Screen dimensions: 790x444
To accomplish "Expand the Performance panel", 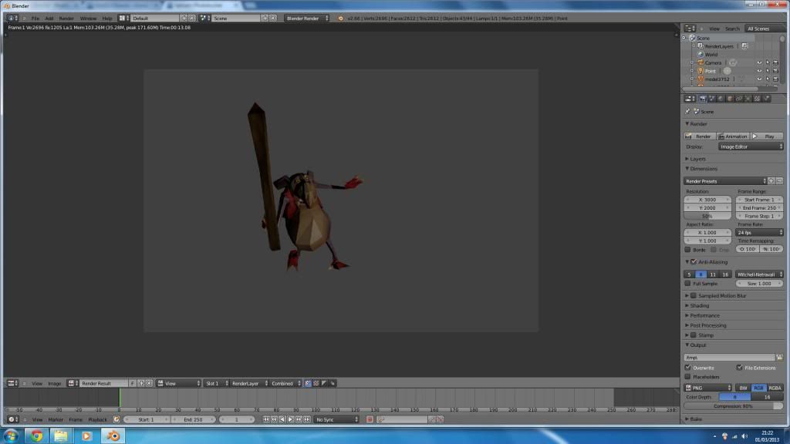I will pyautogui.click(x=704, y=315).
